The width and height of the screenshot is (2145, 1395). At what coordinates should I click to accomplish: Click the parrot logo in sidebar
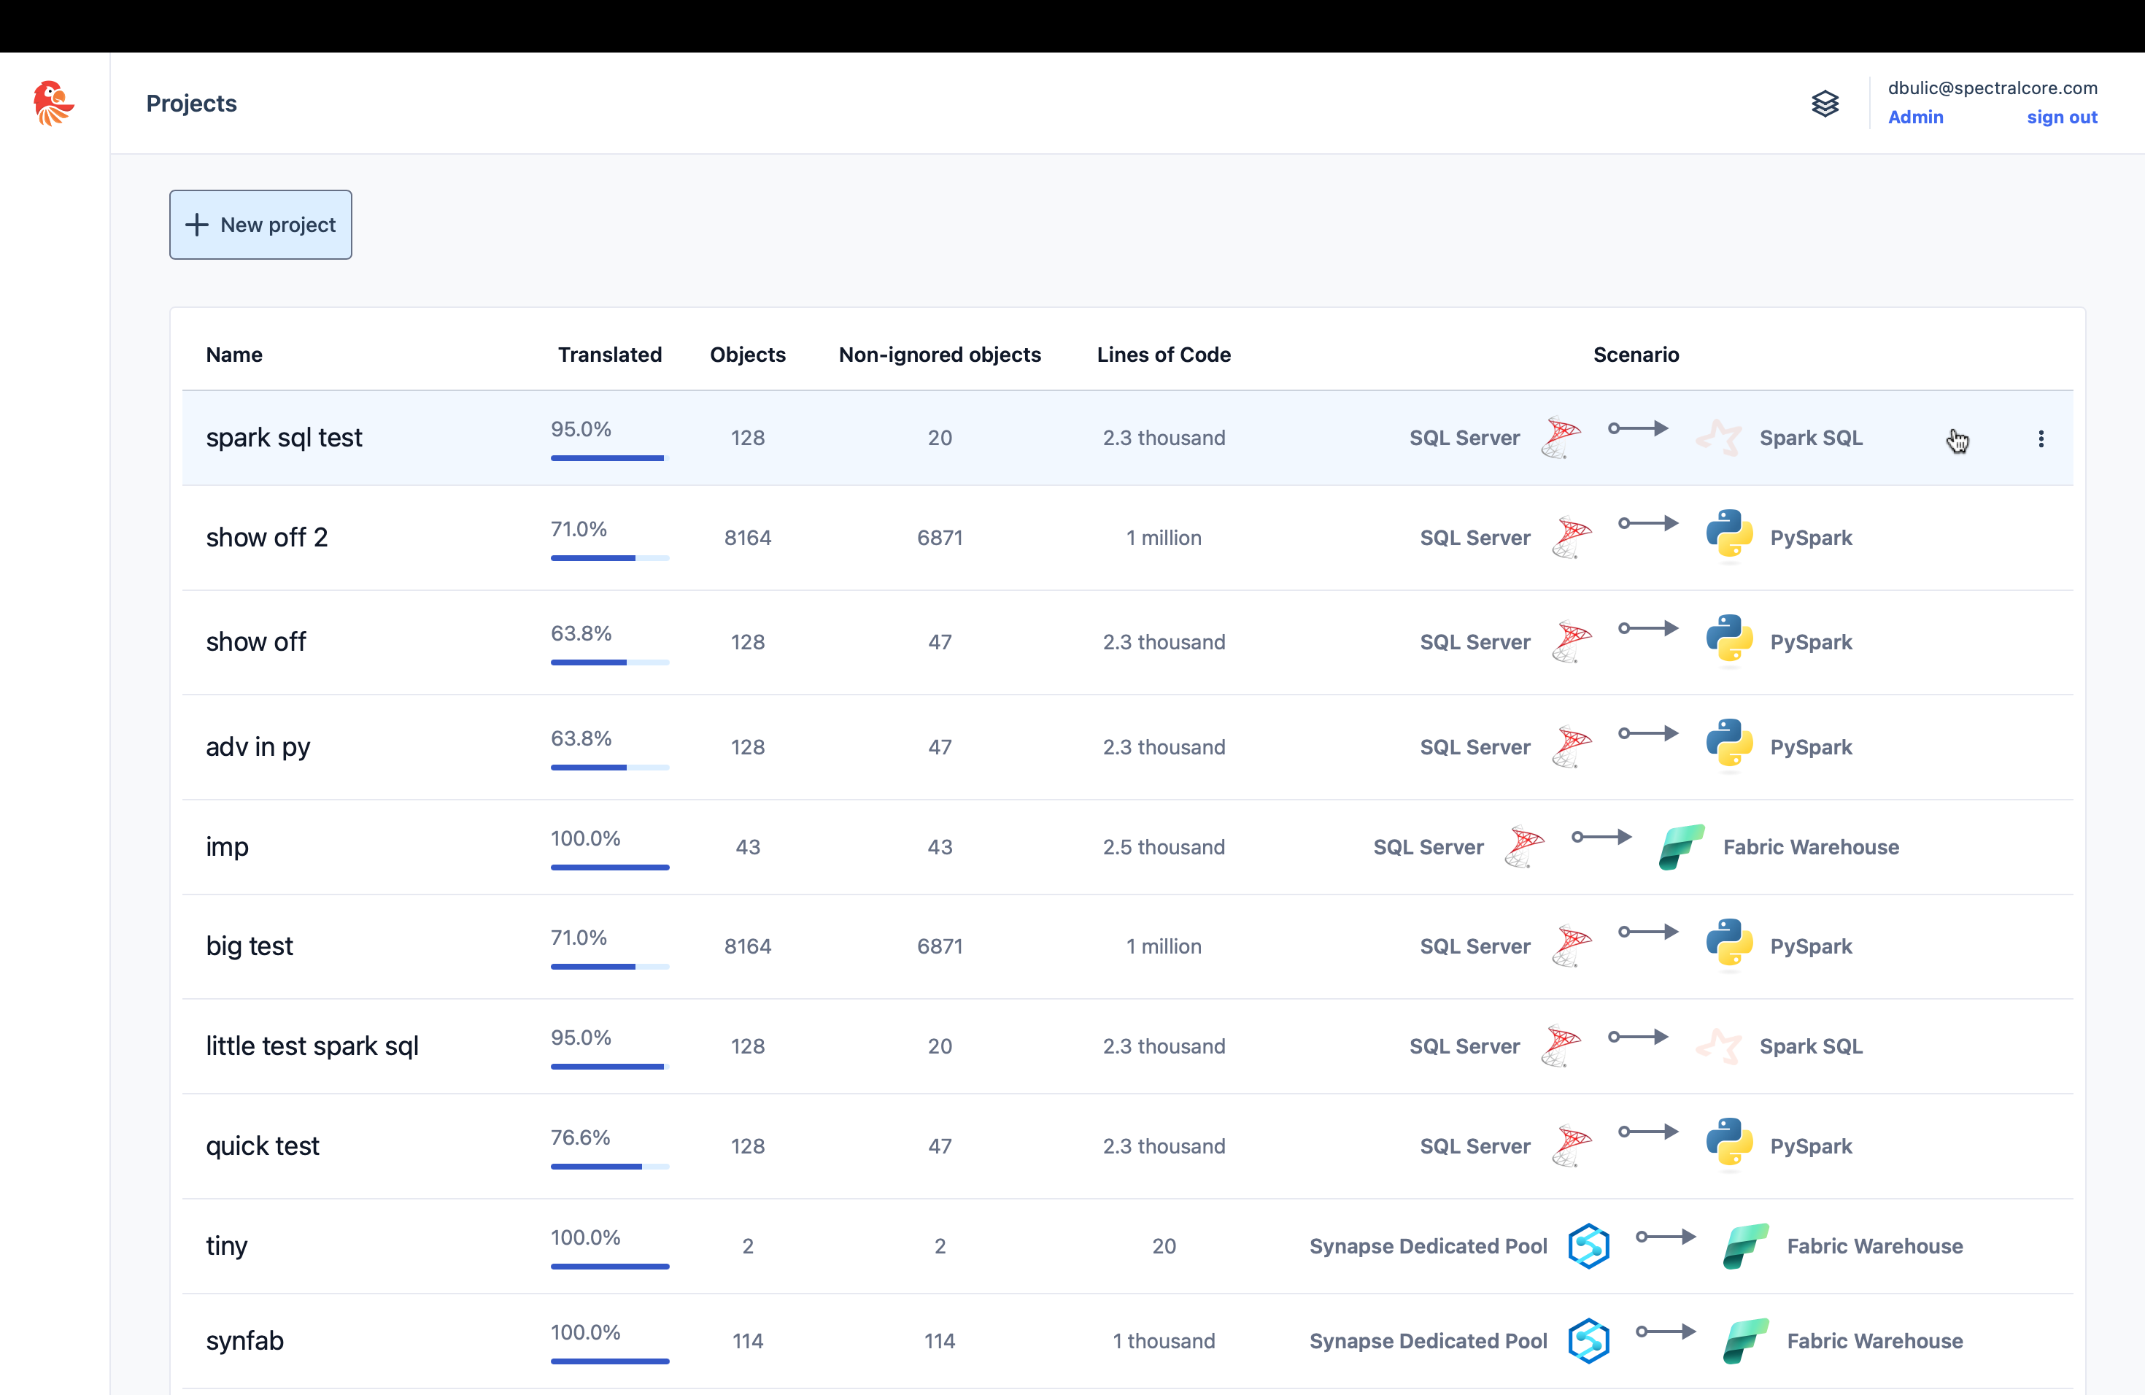[53, 103]
